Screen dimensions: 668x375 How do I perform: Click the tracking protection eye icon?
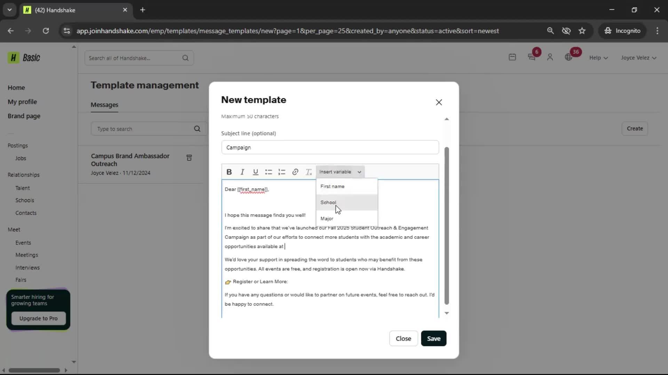click(566, 31)
